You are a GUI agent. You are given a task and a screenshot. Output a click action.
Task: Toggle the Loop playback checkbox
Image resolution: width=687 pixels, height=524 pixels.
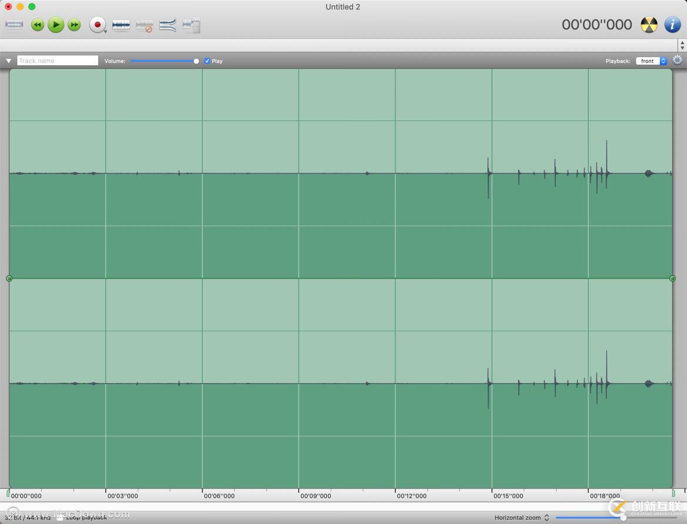pos(59,518)
